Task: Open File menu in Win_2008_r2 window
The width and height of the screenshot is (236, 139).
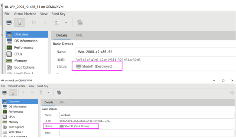Action: pos(7,14)
